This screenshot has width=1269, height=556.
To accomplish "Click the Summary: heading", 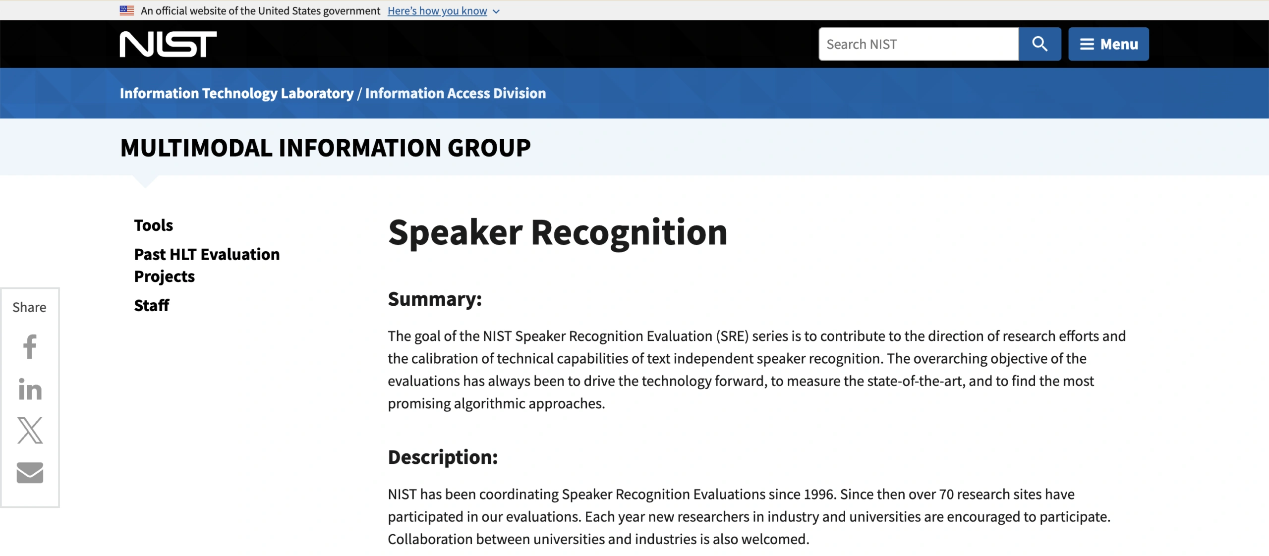I will 435,299.
